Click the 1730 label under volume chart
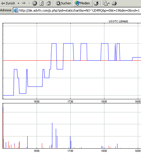 point(70,151)
